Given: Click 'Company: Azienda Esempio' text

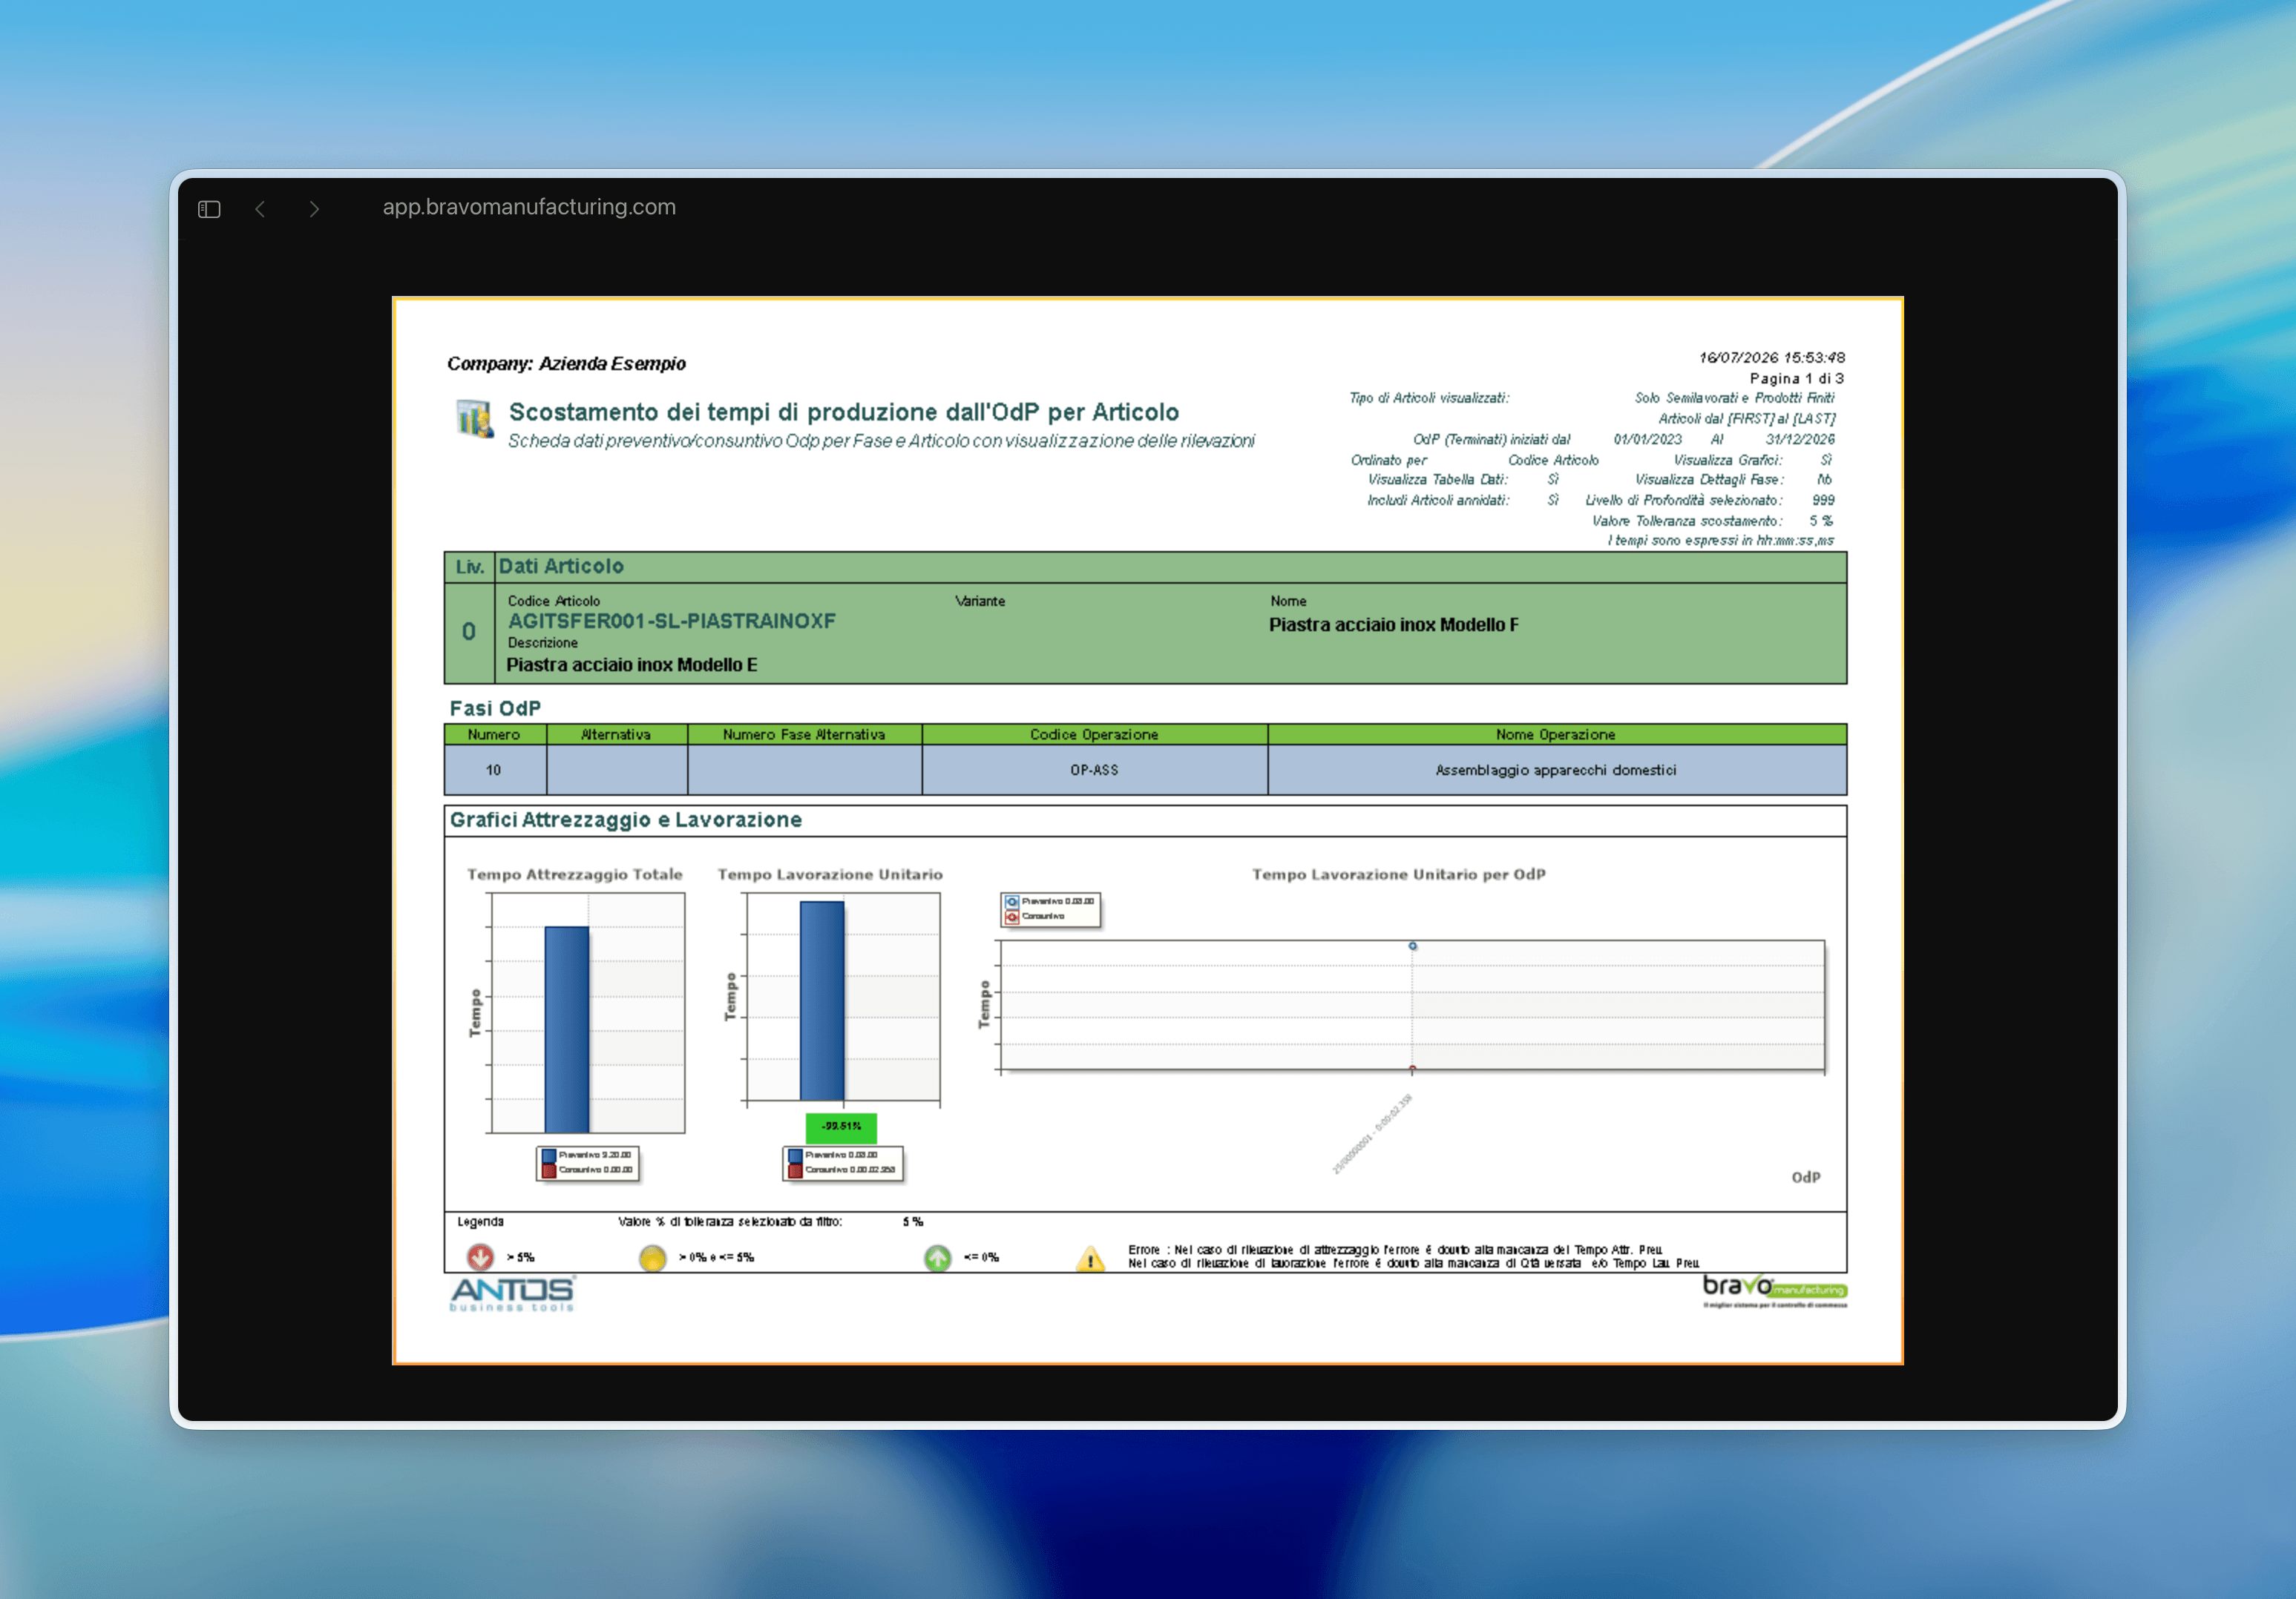Looking at the screenshot, I should click(x=566, y=363).
